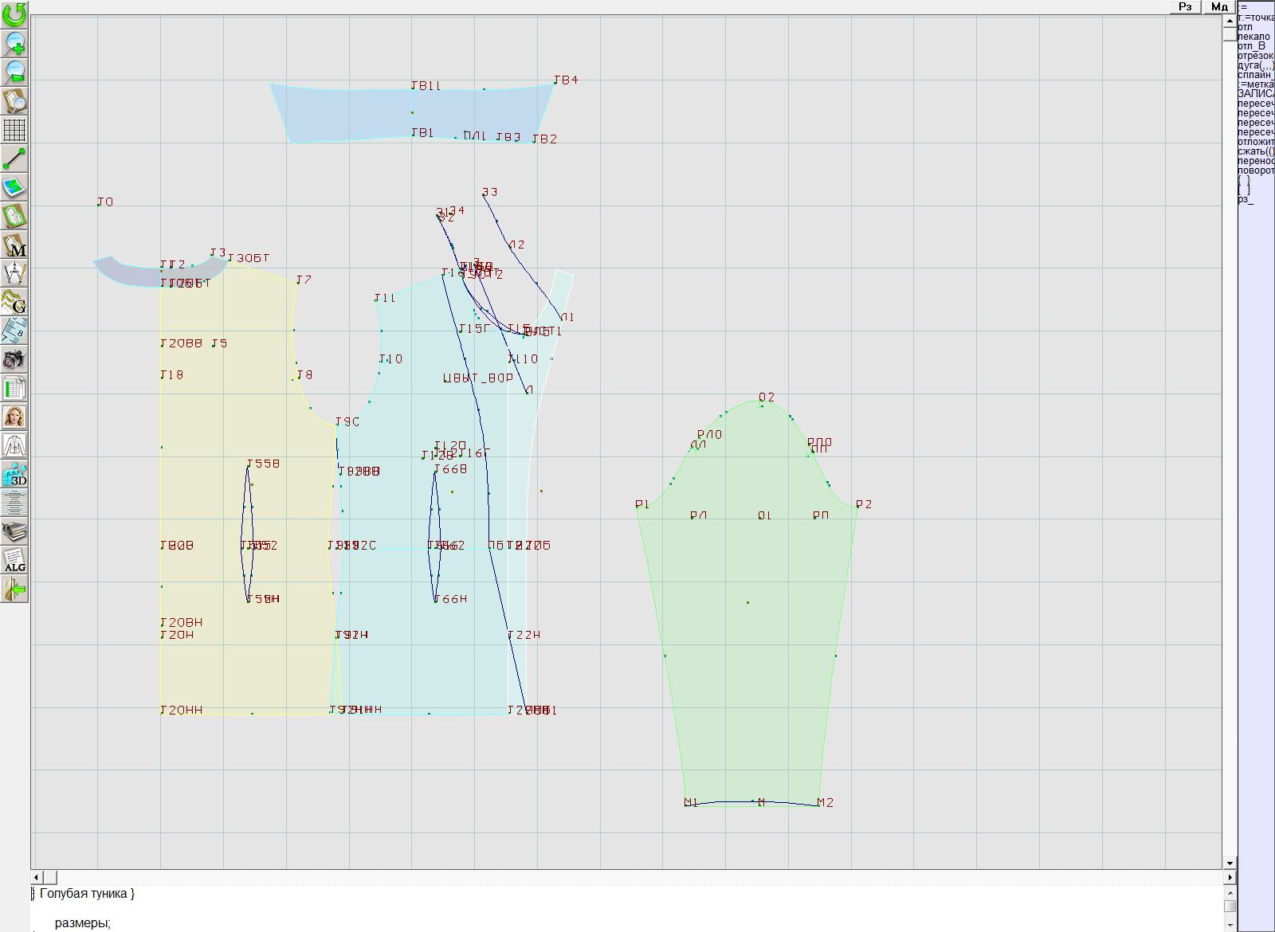Click the ALG algorithm document icon

click(x=14, y=560)
